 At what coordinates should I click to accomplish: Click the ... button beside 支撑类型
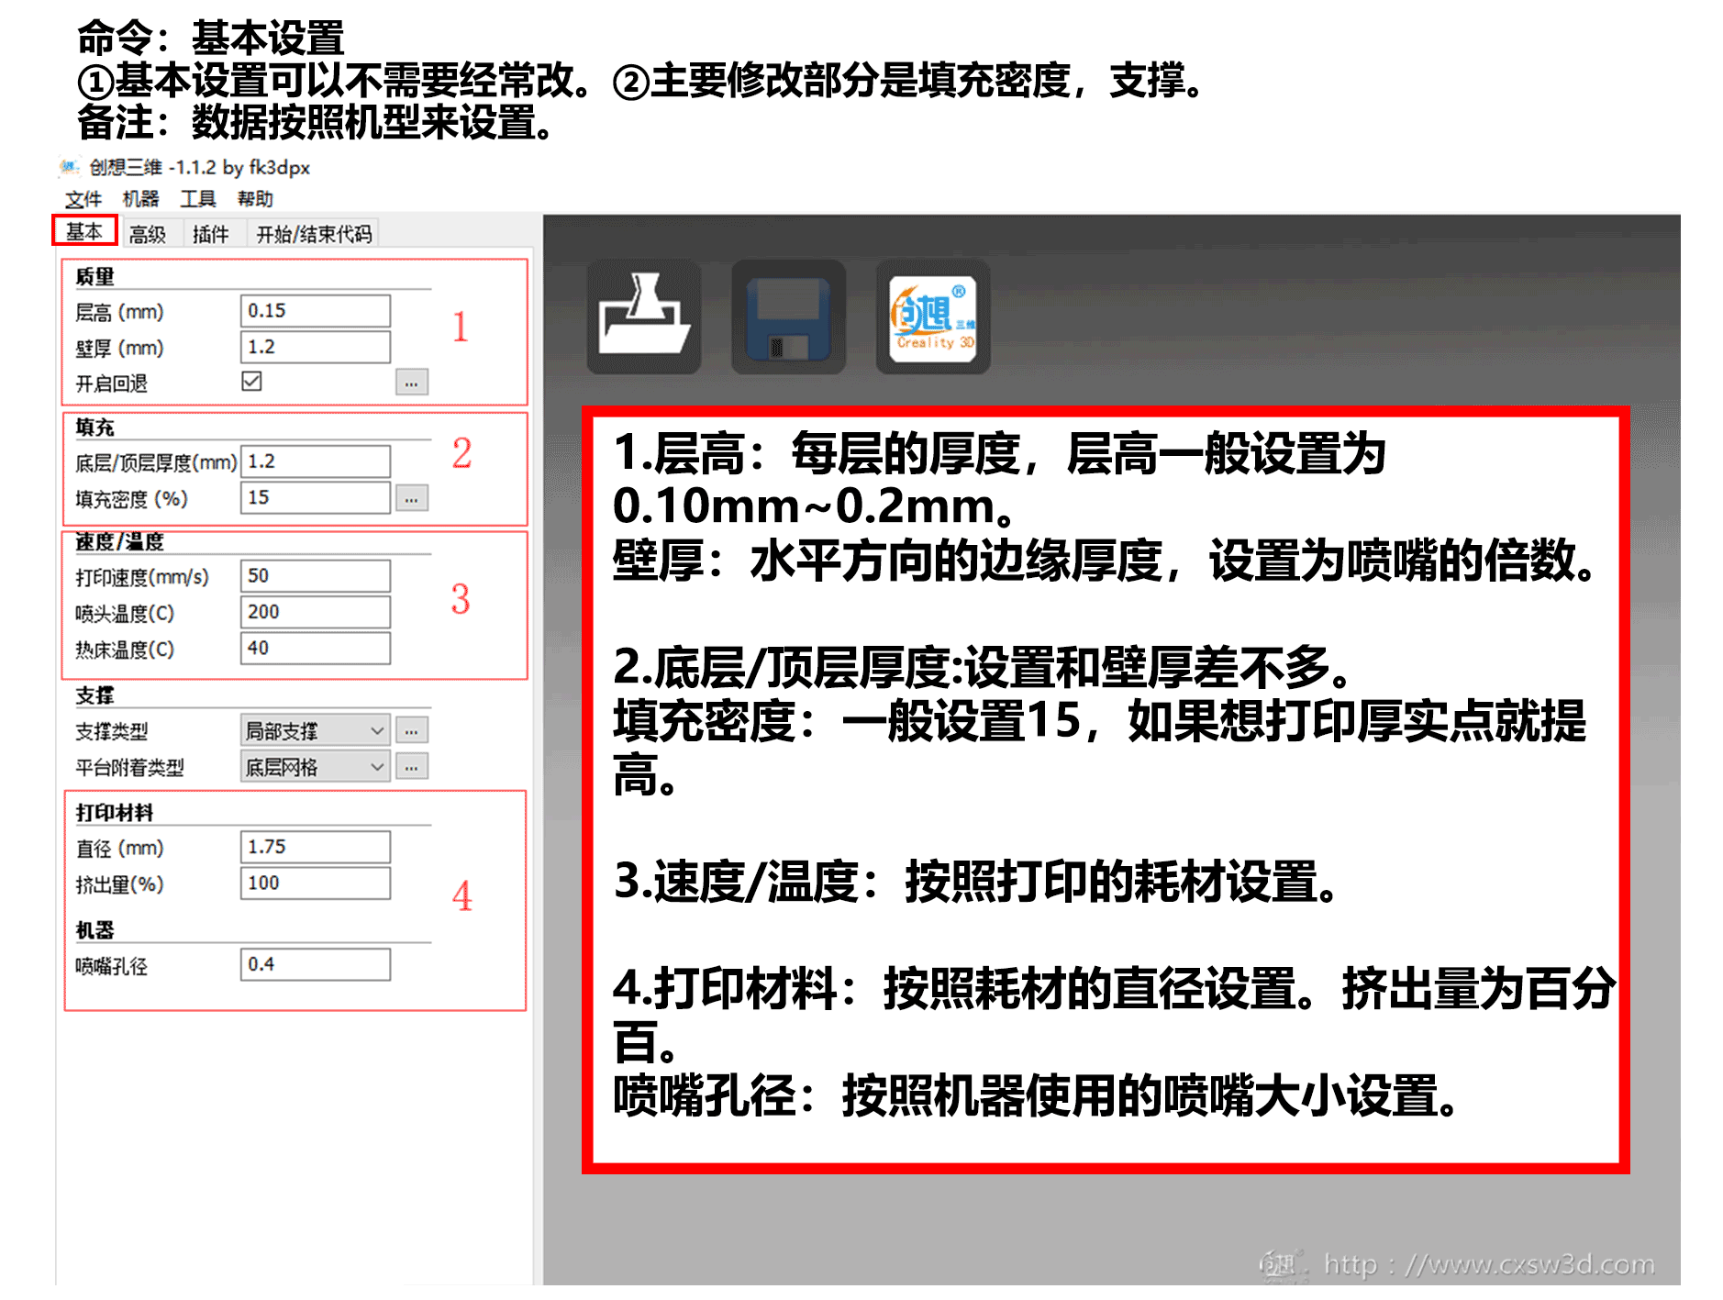[x=412, y=730]
